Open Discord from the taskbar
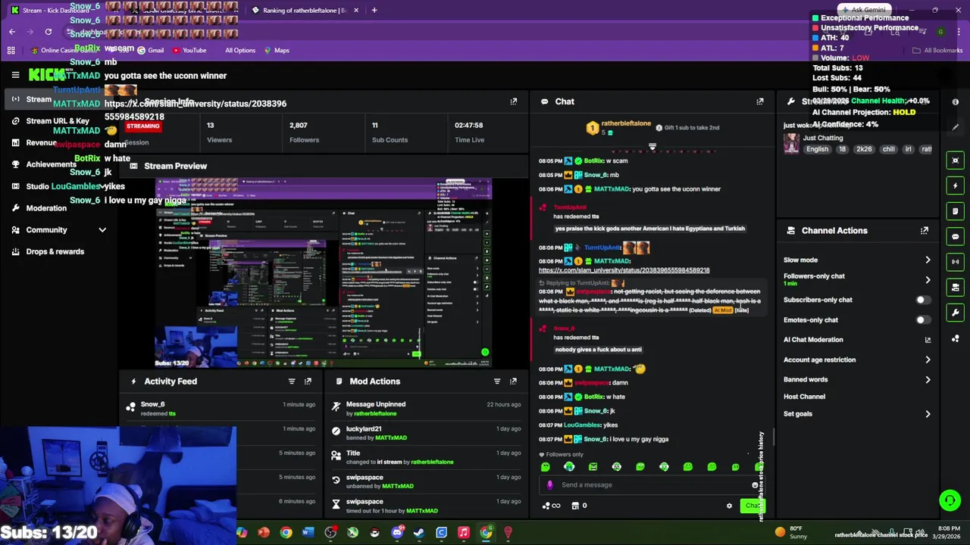This screenshot has width=970, height=545. point(397,533)
